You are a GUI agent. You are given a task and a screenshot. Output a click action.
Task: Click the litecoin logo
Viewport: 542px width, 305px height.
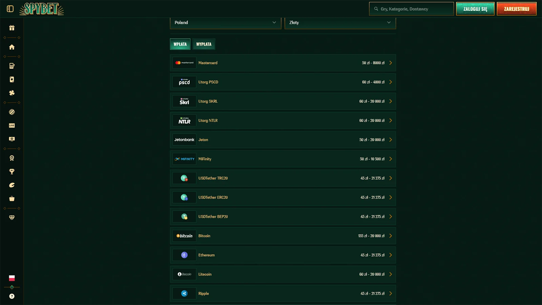coord(184,274)
